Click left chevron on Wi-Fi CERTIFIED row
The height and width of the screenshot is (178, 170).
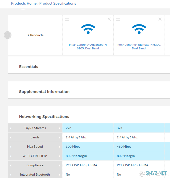point(11,156)
